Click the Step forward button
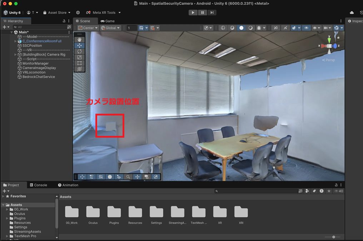 tap(212, 13)
